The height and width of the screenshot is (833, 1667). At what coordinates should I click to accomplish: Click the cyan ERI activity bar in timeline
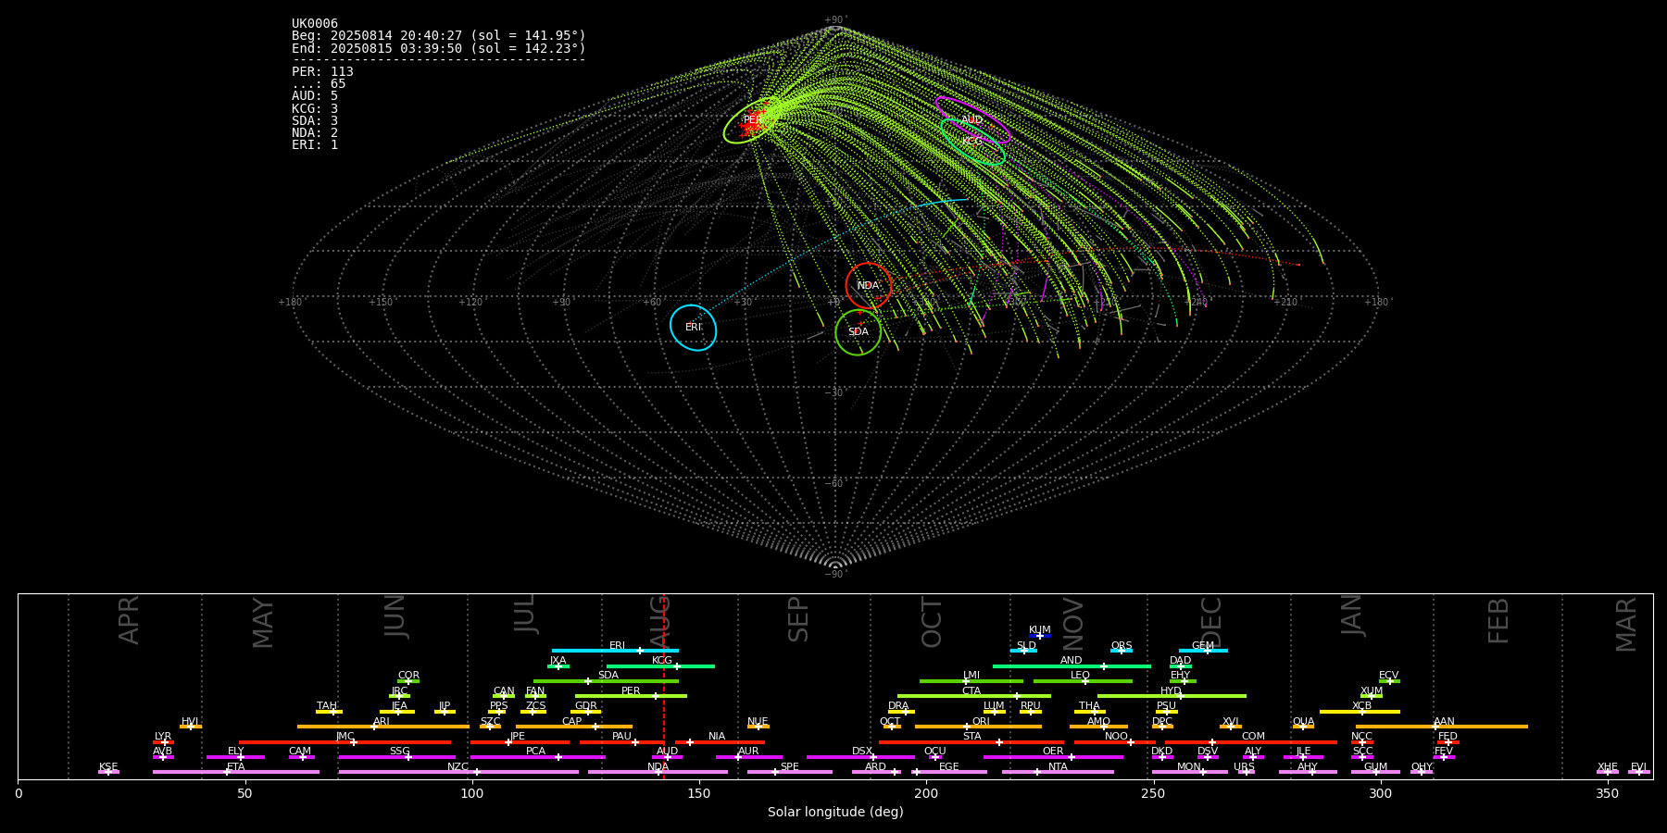615,651
